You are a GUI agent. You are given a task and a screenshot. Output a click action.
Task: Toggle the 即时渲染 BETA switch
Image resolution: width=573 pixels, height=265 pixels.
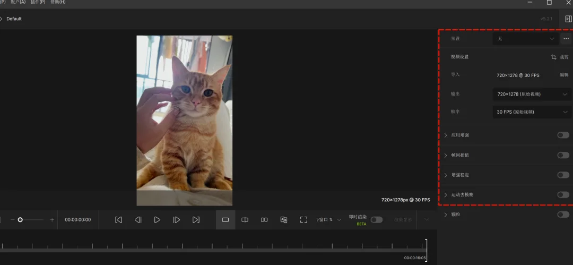376,220
